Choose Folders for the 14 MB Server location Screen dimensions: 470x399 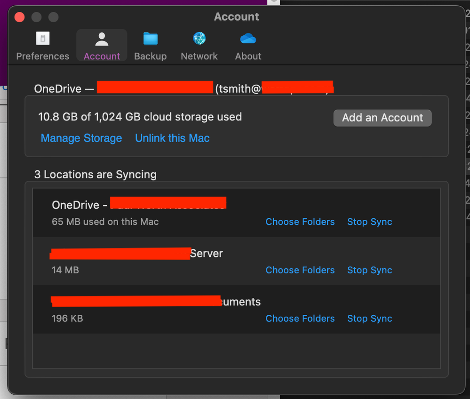[300, 270]
